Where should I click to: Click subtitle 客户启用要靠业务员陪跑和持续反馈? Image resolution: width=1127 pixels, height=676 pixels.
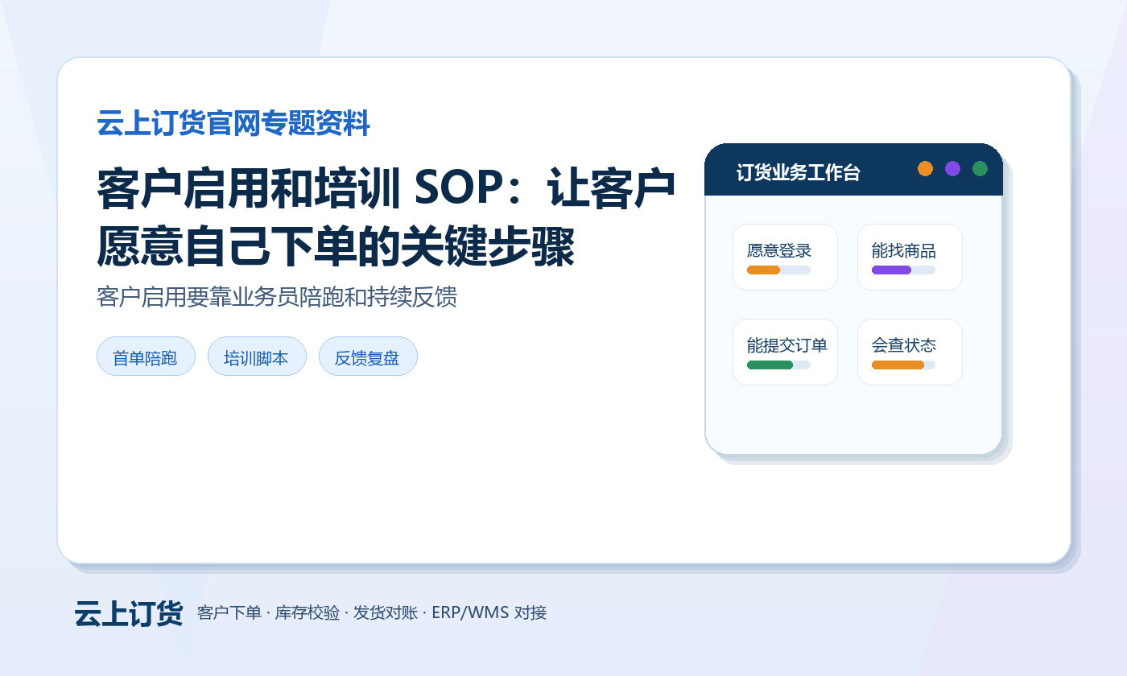(277, 296)
